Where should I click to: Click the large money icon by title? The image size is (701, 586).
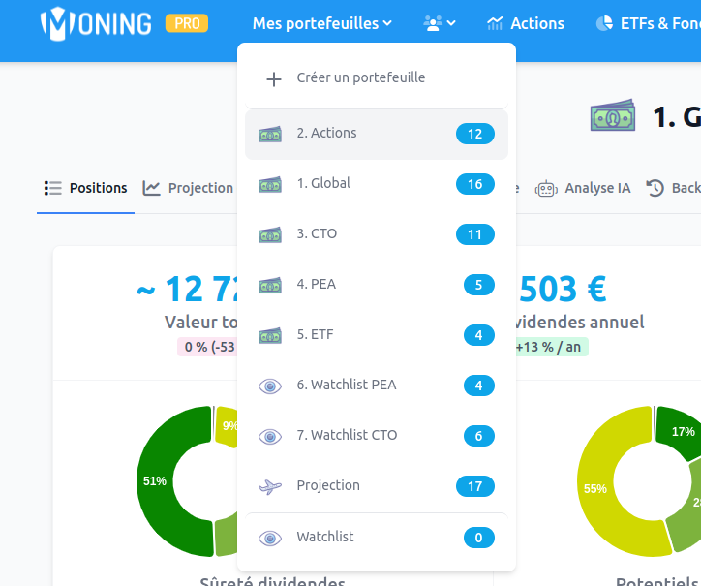point(613,116)
